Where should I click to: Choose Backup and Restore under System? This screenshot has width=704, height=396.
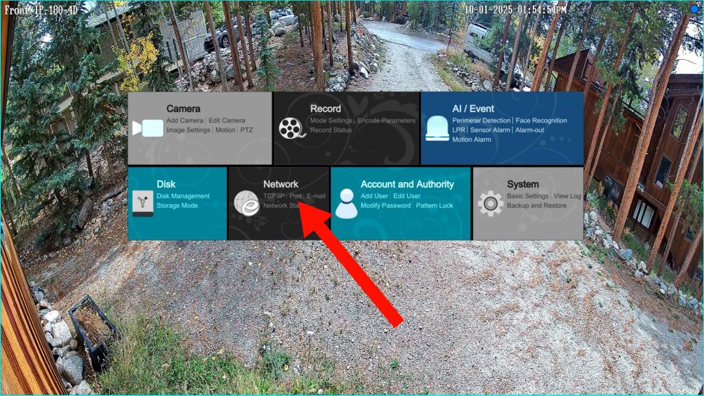[x=537, y=206]
